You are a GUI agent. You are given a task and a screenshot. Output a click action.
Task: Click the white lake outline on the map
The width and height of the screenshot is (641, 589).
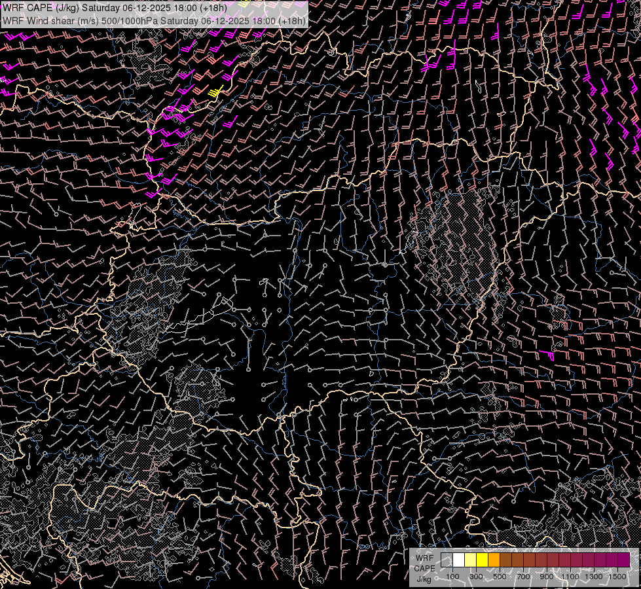tap(200, 315)
